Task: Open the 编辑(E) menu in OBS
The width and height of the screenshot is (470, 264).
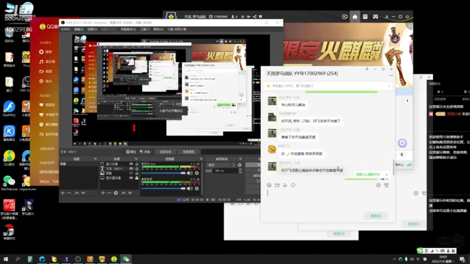Action: coord(79,29)
